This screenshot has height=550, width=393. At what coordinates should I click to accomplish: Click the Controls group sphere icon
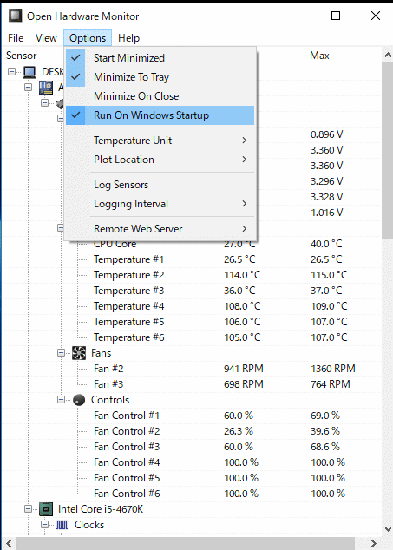coord(79,400)
